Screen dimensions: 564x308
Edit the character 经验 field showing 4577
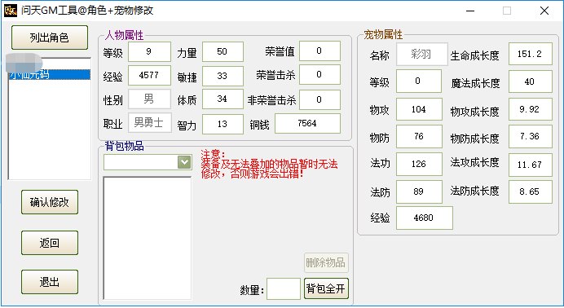[149, 76]
